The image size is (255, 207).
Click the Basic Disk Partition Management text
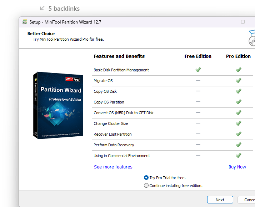point(121,70)
